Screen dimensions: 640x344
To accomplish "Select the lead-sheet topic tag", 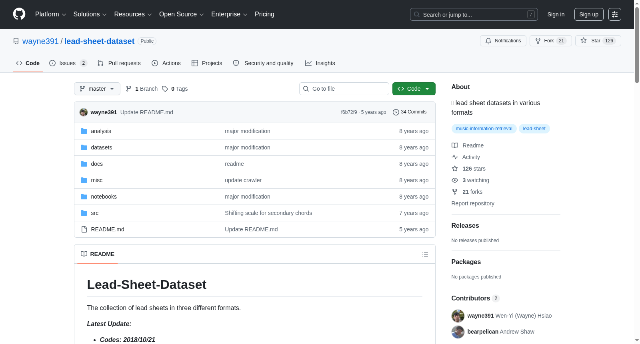I will [x=534, y=129].
